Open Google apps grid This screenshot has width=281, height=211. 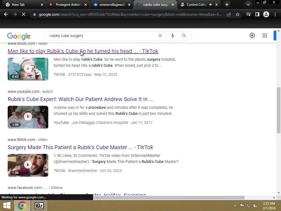tap(265, 35)
